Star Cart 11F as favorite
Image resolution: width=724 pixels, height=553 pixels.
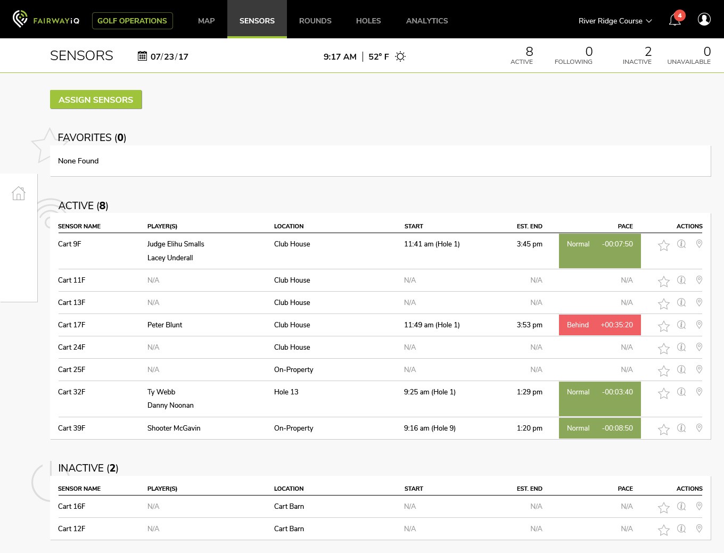663,282
